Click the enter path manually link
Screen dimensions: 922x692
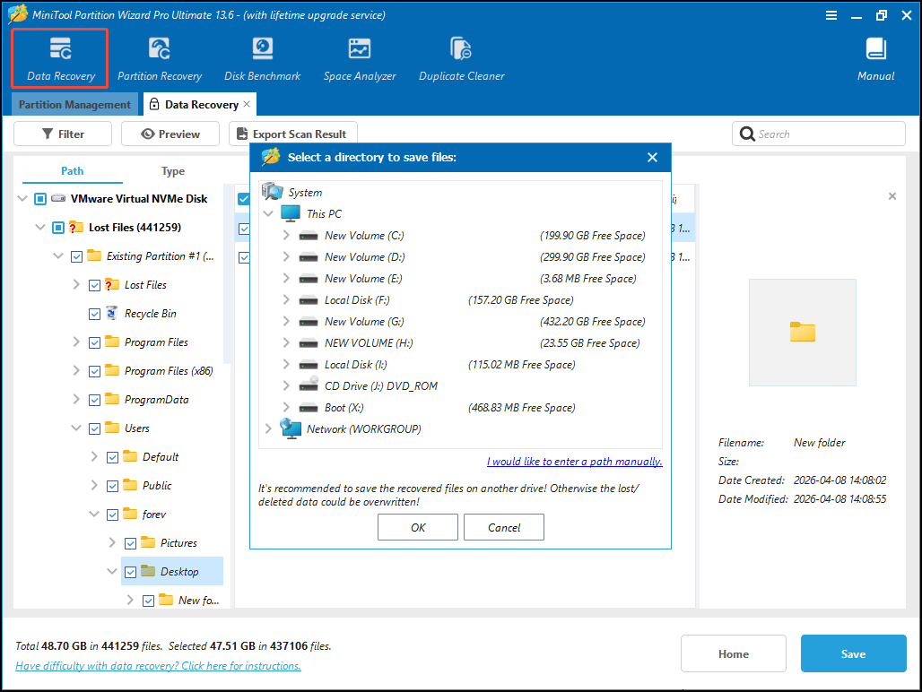(574, 461)
